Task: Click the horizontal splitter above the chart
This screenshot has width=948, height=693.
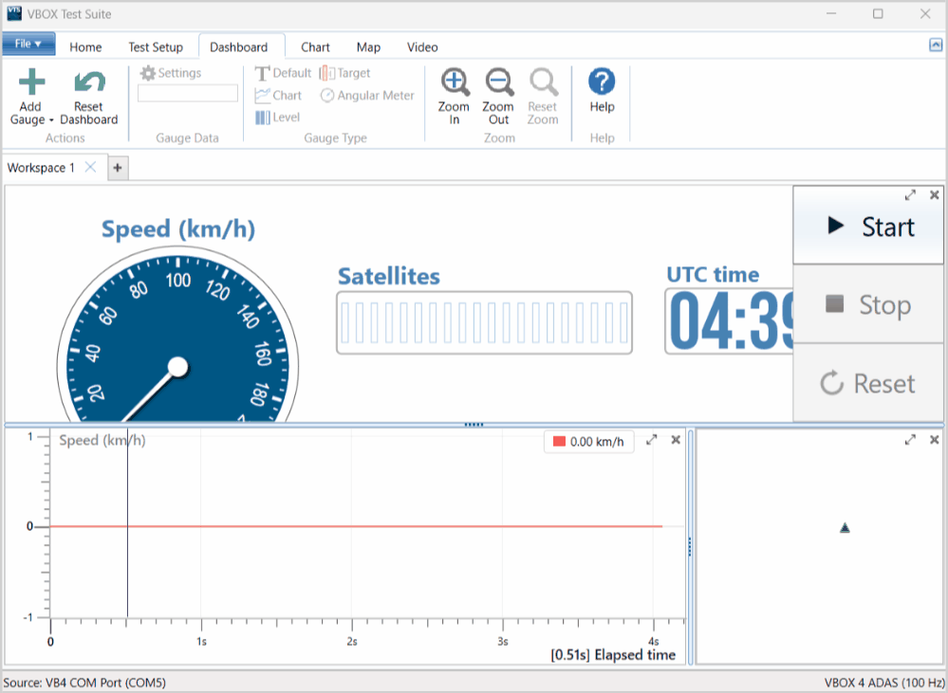Action: [x=474, y=425]
